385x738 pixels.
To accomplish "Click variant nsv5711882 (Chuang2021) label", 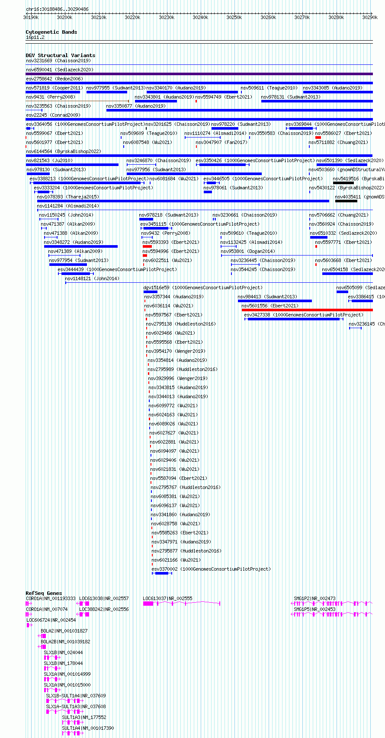I will (338, 142).
